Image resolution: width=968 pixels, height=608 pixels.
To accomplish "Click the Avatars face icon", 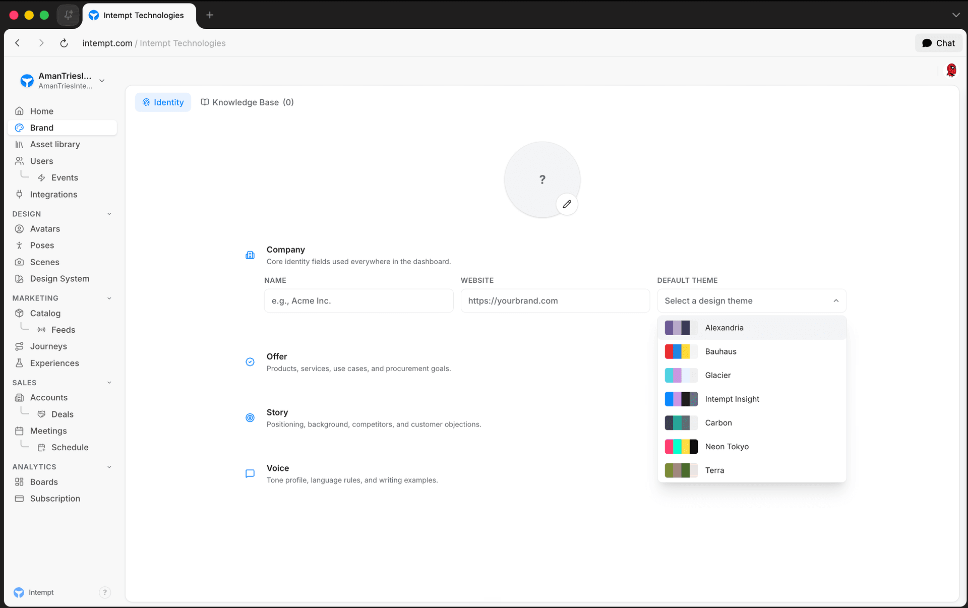I will click(19, 228).
